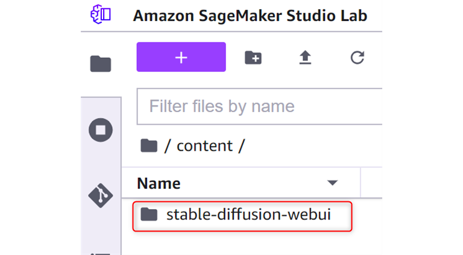Refresh the file list

[x=357, y=57]
